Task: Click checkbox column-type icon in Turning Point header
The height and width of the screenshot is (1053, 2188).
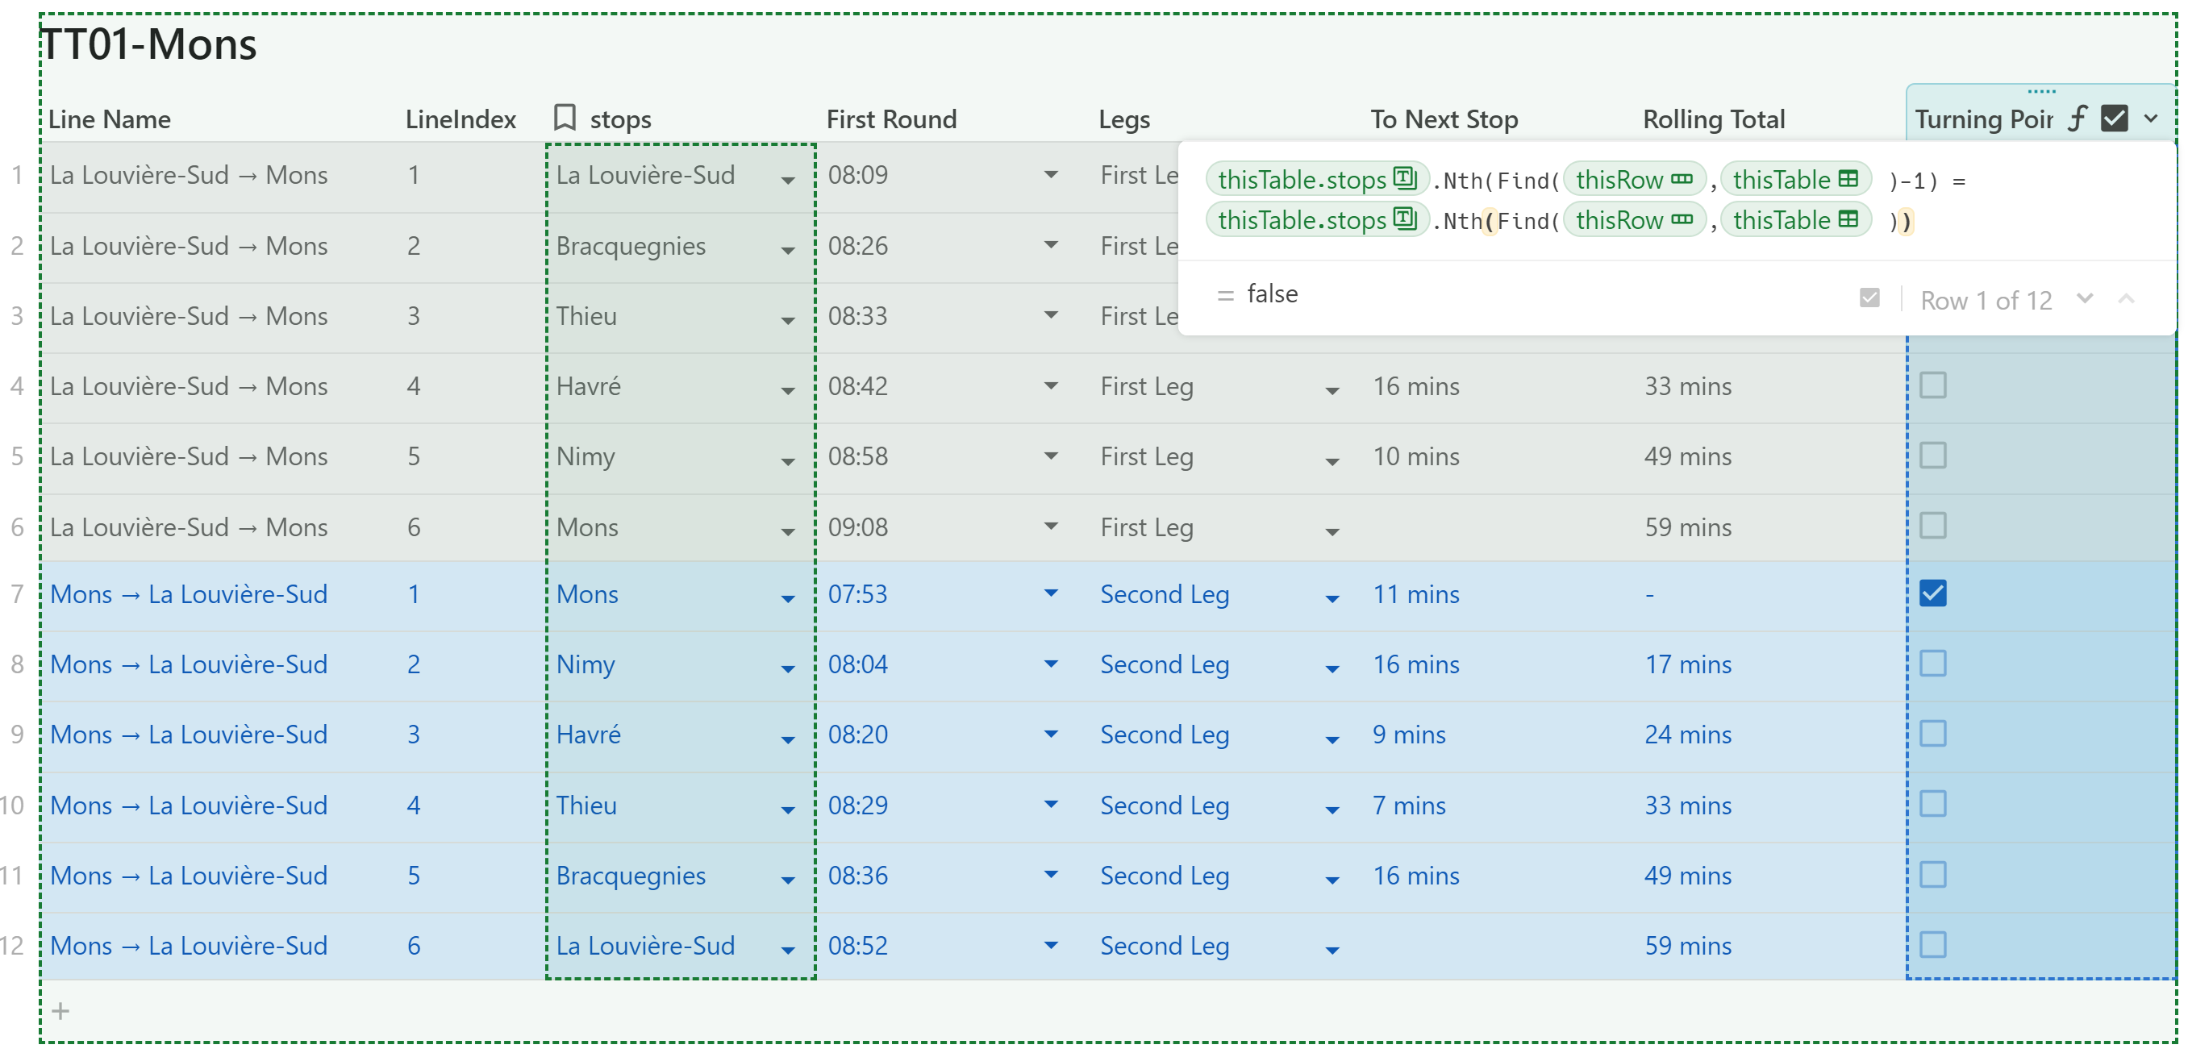Action: (2114, 119)
